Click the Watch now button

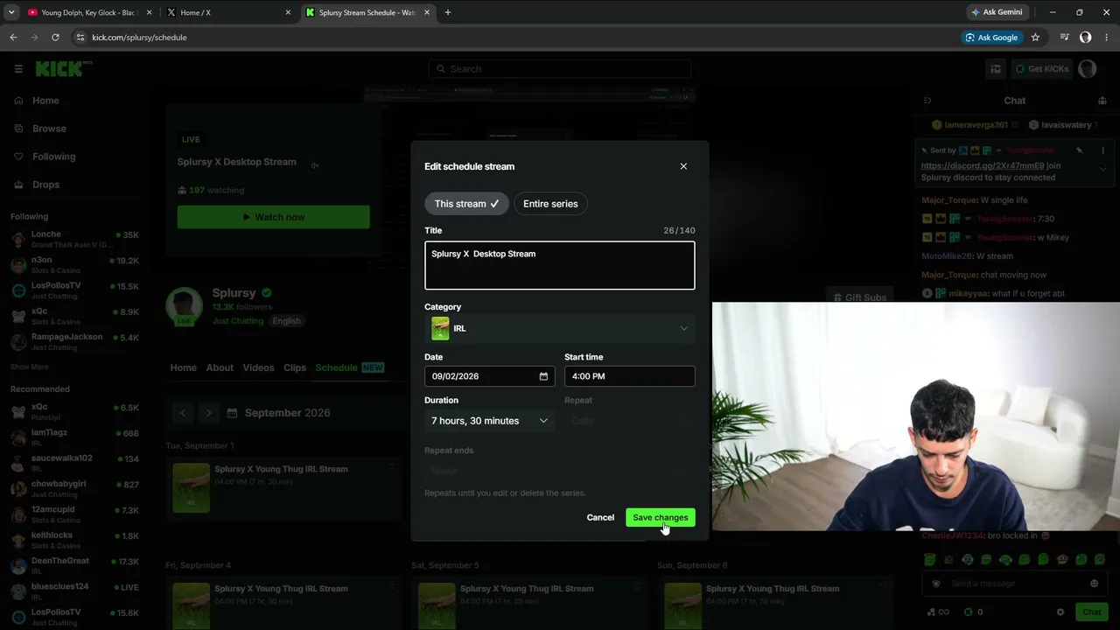pos(273,217)
